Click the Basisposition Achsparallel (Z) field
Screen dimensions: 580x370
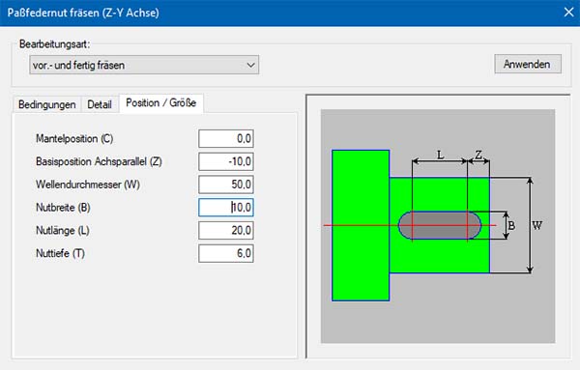(x=225, y=161)
